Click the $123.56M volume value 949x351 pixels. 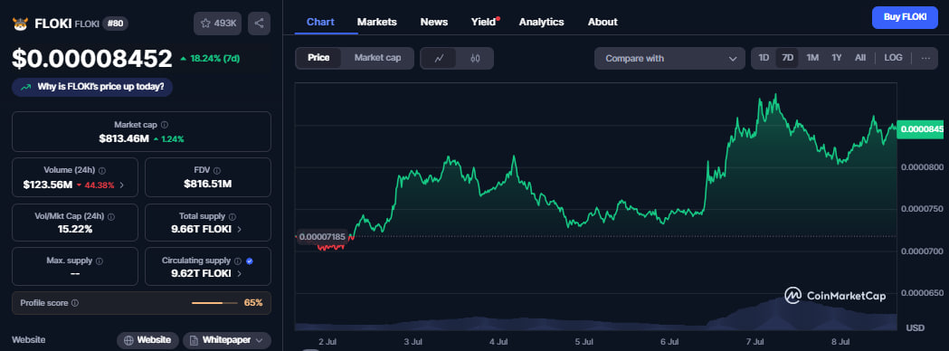[48, 185]
